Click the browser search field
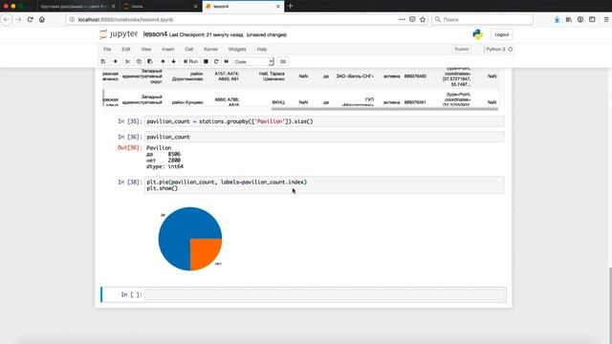 click(482, 19)
